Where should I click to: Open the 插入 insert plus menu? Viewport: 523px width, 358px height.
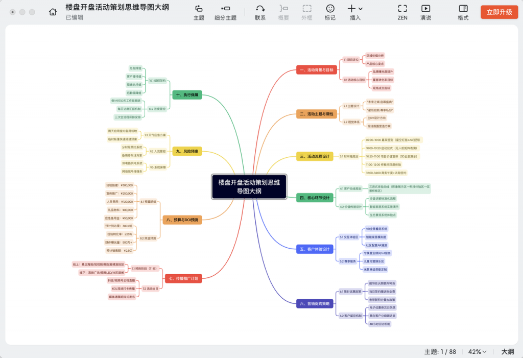click(x=355, y=12)
